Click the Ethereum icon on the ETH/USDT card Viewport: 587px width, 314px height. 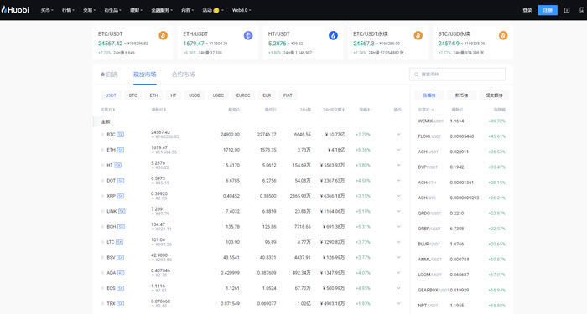pos(248,35)
